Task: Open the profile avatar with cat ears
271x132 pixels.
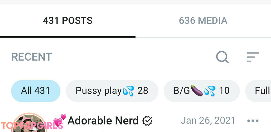Action: [x=29, y=123]
